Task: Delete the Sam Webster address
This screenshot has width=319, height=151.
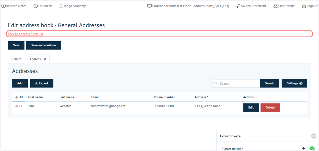Action: click(270, 107)
